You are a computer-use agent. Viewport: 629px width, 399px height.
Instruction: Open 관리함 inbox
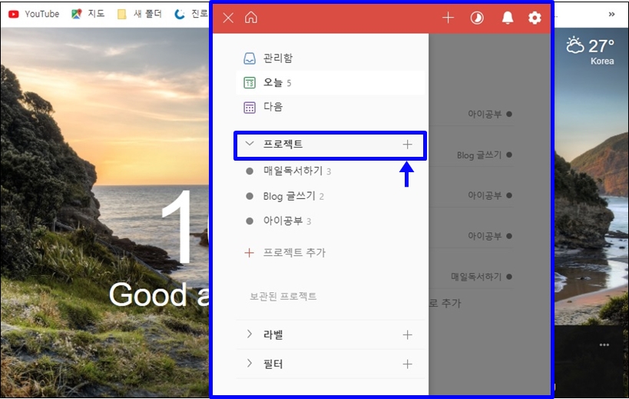(x=329, y=58)
